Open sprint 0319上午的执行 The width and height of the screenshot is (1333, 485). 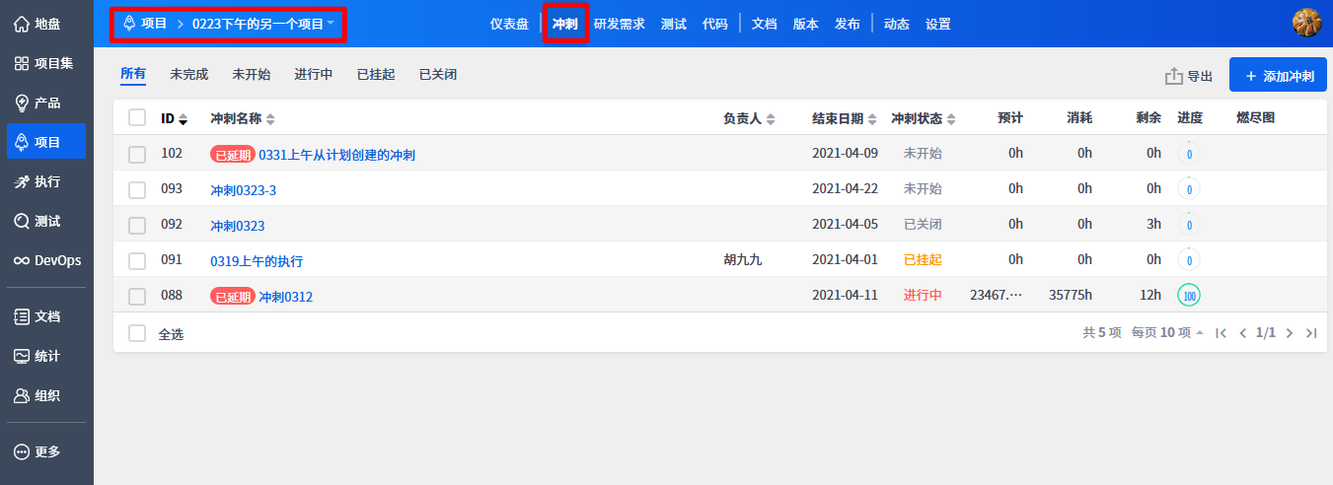pos(257,261)
